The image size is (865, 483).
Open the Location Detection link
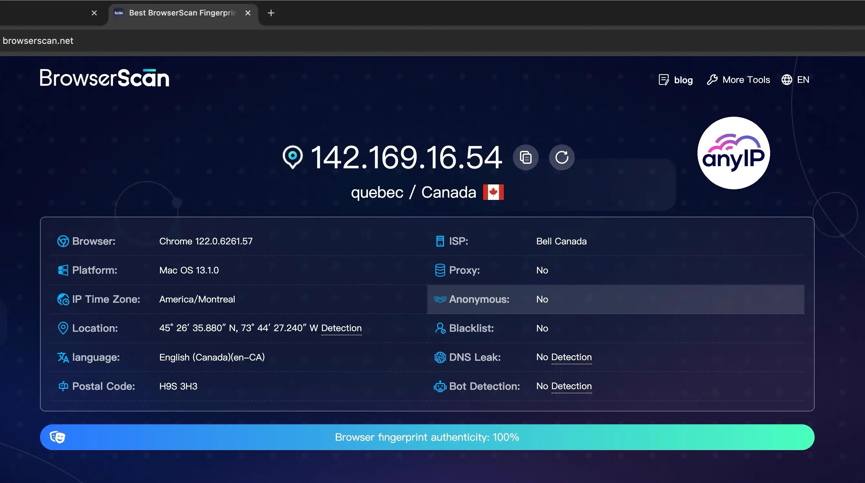[341, 328]
